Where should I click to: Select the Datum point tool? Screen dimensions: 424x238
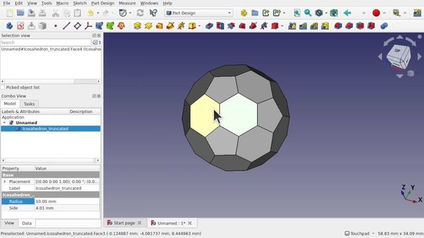(x=56, y=26)
